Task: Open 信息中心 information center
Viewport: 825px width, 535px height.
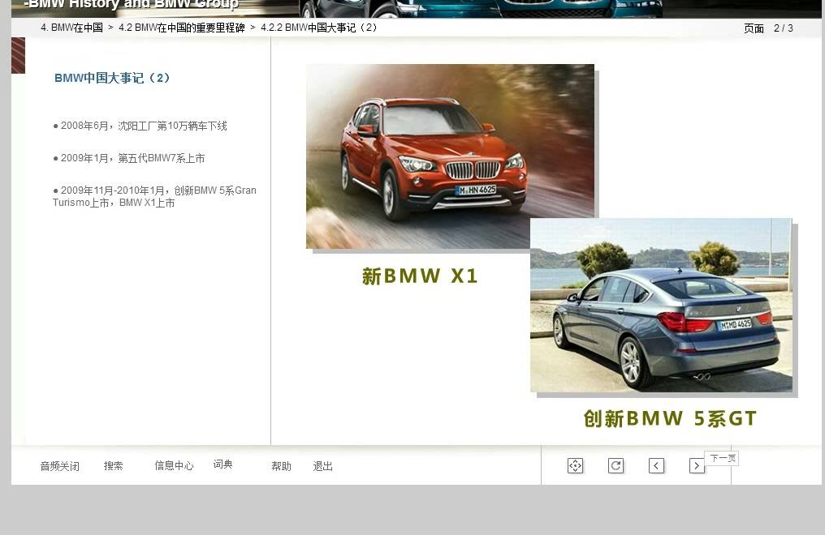Action: [x=174, y=466]
